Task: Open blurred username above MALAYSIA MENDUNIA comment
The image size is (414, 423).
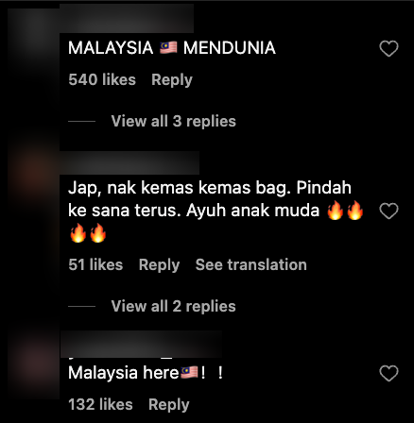Action: pyautogui.click(x=127, y=19)
